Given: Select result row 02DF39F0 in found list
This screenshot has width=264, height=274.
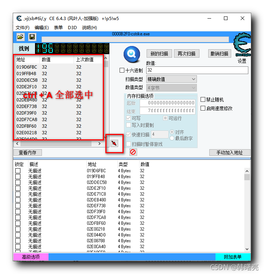Looking at the screenshot, I should pyautogui.click(x=58, y=113).
